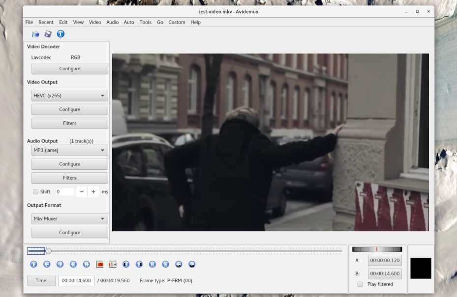
Task: Enable the audio Shift checkbox
Action: coord(35,192)
